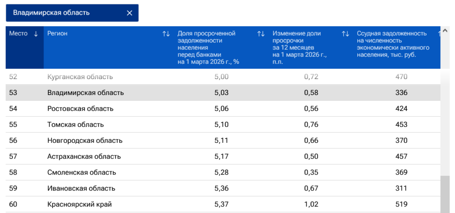Click the Владимирская область filter tag label
This screenshot has width=455, height=213.
(x=51, y=13)
